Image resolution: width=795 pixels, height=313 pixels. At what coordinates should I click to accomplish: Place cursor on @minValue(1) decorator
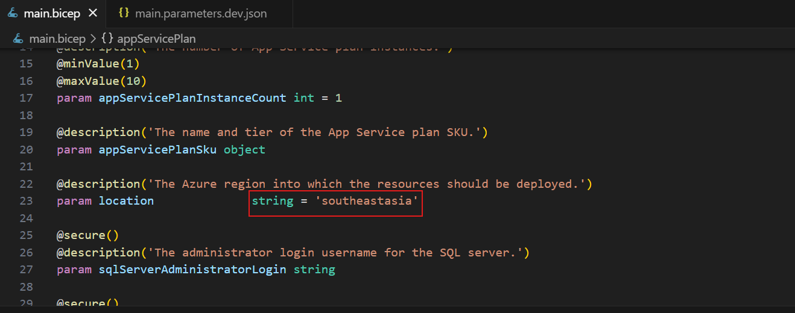pyautogui.click(x=98, y=63)
